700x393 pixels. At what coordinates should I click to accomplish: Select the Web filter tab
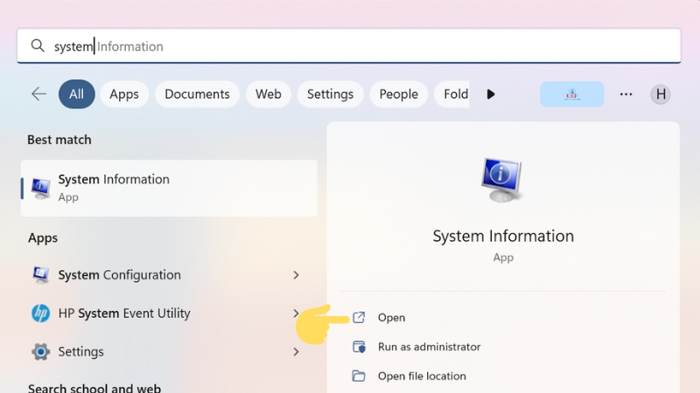268,94
